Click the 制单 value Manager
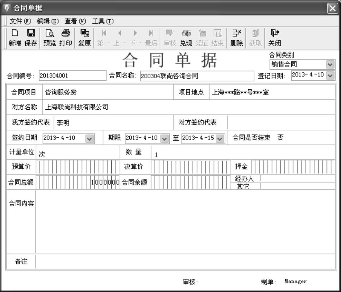 295,281
